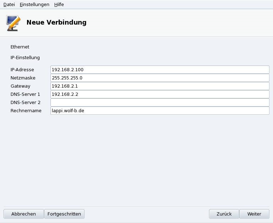Open the Datei menu

click(9, 5)
